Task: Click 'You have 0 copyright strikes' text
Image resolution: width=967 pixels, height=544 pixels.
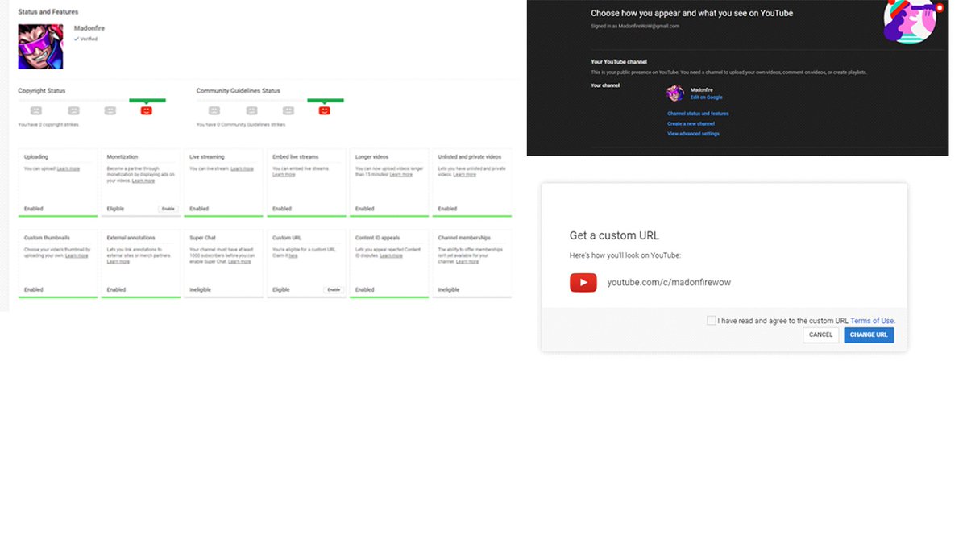Action: tap(48, 124)
